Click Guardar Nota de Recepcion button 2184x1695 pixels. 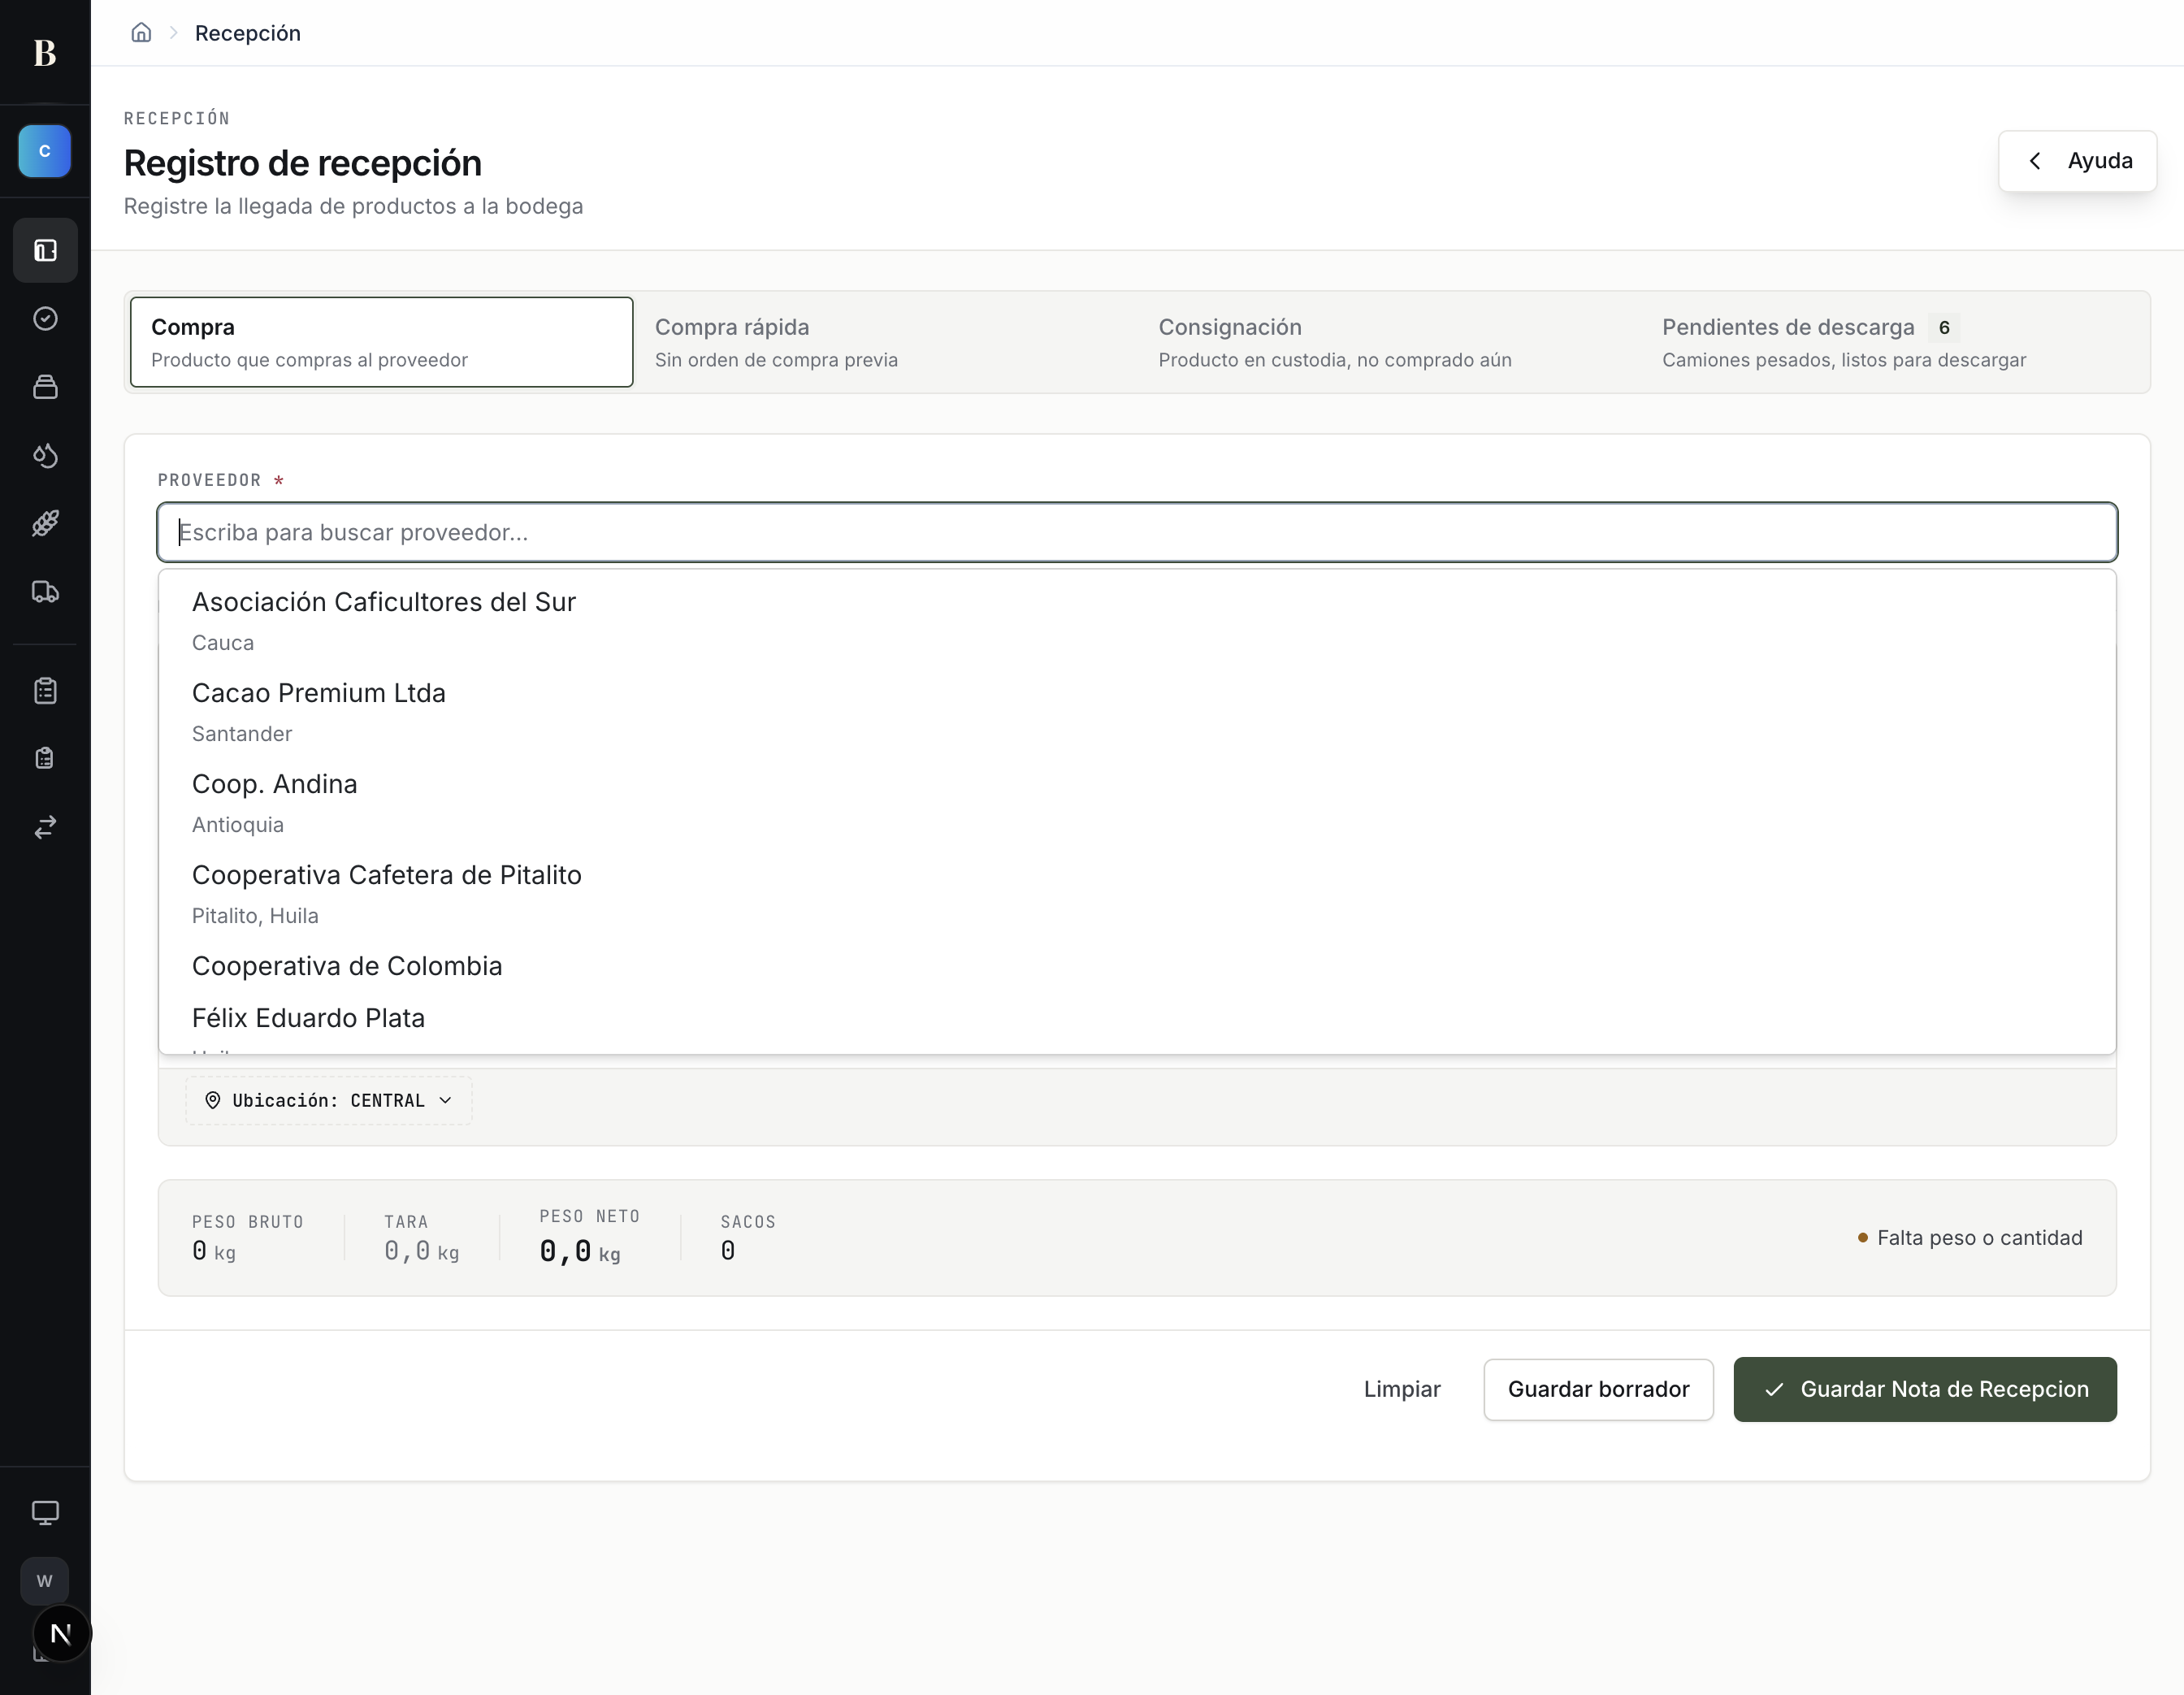coord(1925,1389)
